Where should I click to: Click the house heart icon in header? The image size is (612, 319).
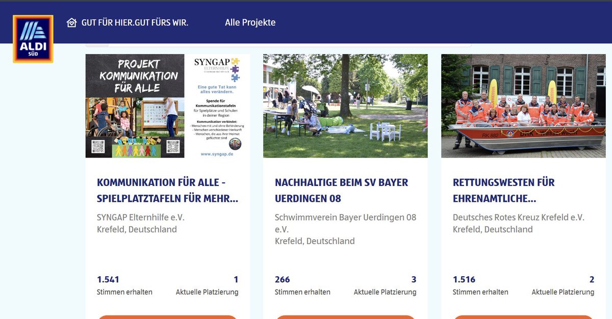point(71,22)
